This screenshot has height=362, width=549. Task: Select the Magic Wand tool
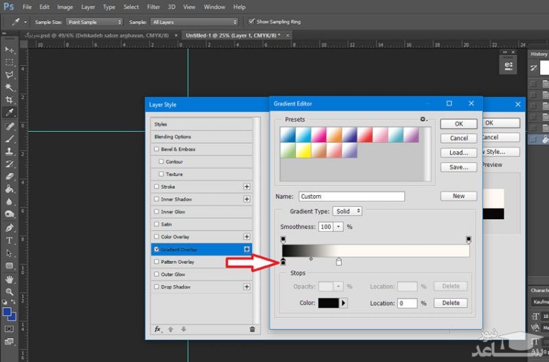coord(10,87)
